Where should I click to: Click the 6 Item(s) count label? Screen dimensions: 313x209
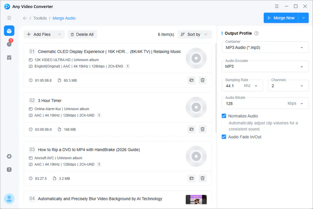pyautogui.click(x=166, y=34)
